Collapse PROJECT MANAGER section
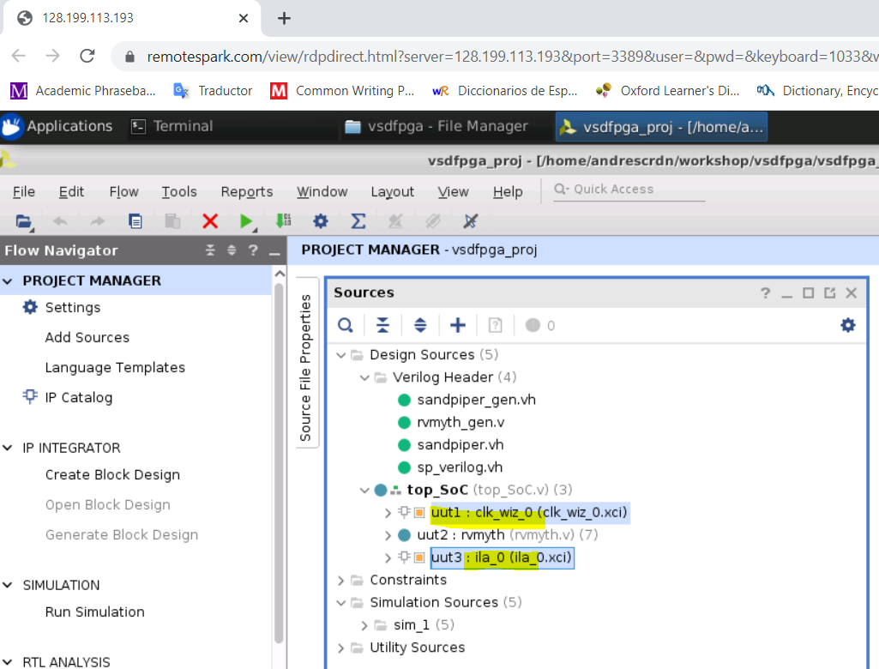879x669 pixels. point(8,281)
